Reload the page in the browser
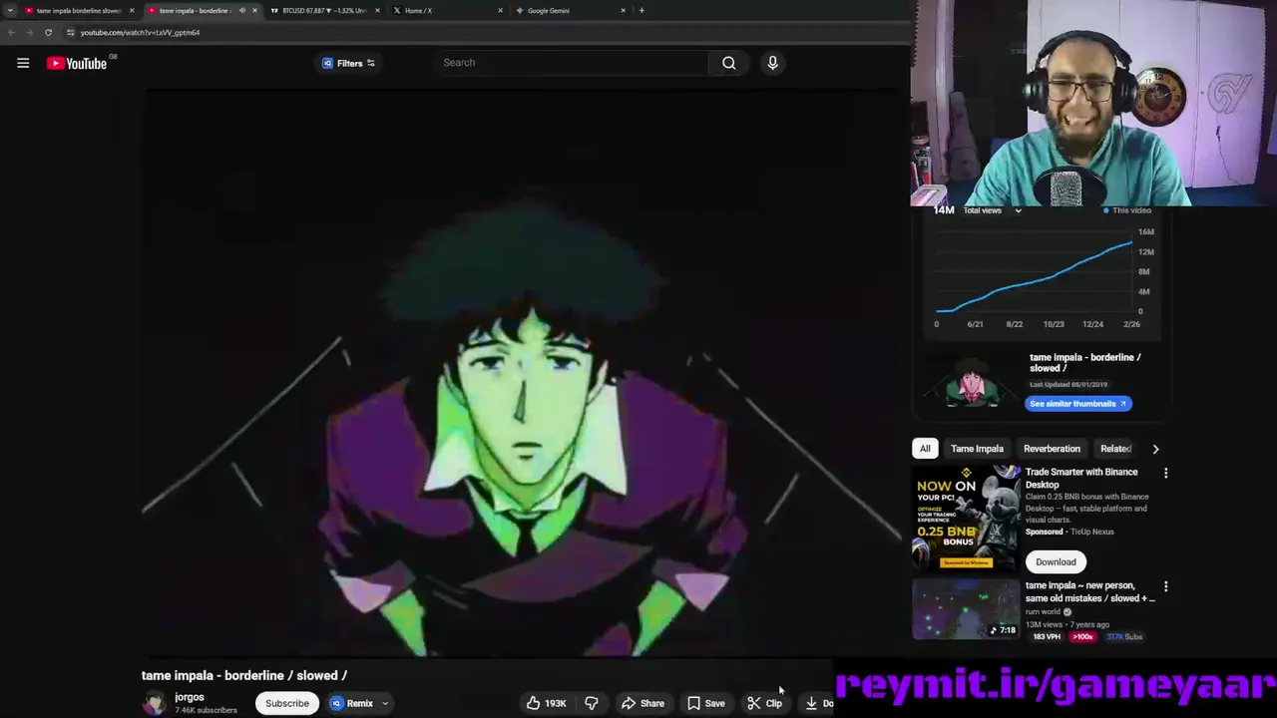This screenshot has width=1277, height=718. [48, 32]
